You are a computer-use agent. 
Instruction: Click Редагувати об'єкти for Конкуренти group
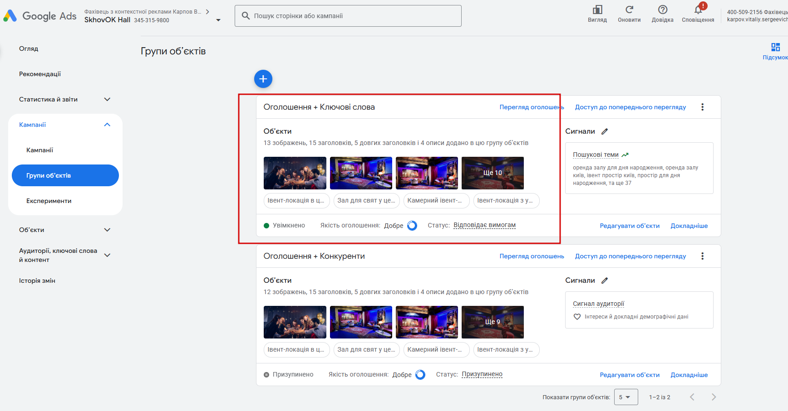(x=630, y=375)
